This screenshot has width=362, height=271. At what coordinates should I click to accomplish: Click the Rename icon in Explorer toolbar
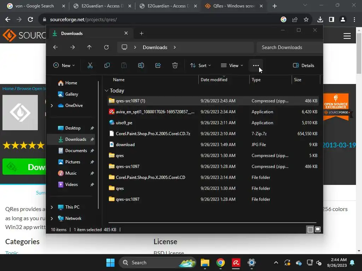pyautogui.click(x=141, y=65)
